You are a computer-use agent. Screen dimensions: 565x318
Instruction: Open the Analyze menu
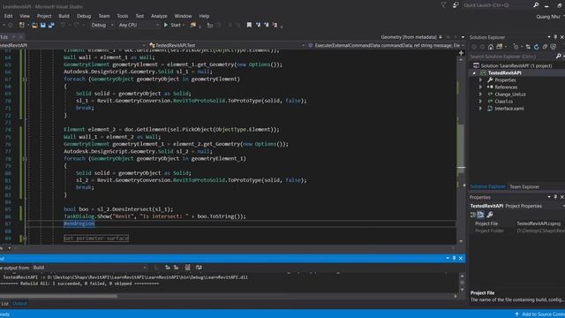(159, 16)
